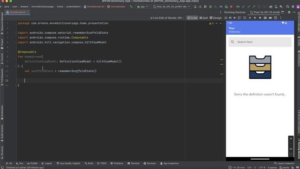
Task: Click the Git push arrow icon
Action: click(254, 7)
